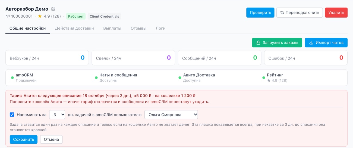
Task: Click the Задача ставится один раз hint text
Action: tap(167, 127)
